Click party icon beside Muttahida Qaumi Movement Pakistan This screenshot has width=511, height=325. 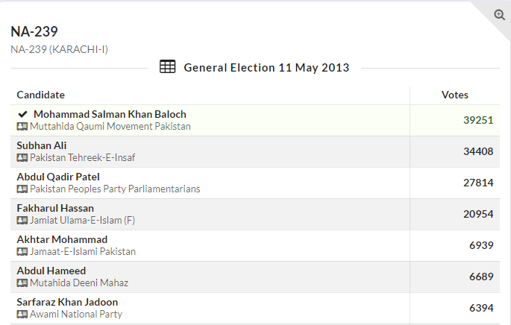(x=22, y=127)
